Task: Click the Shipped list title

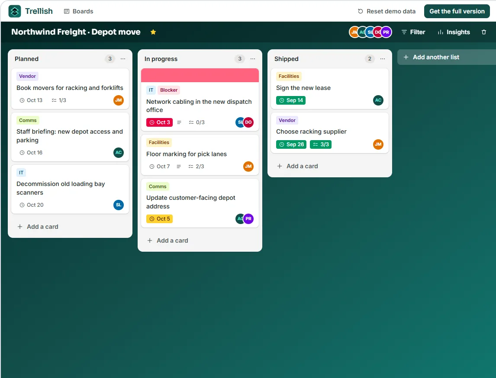Action: pyautogui.click(x=286, y=59)
